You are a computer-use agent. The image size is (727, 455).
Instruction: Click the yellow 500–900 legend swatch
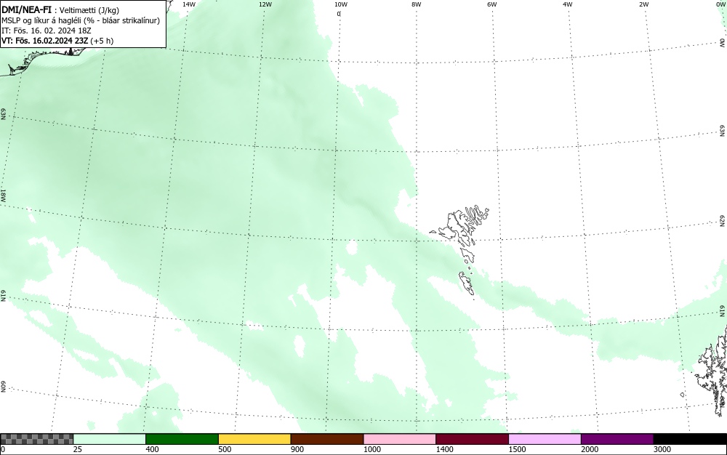coord(254,439)
